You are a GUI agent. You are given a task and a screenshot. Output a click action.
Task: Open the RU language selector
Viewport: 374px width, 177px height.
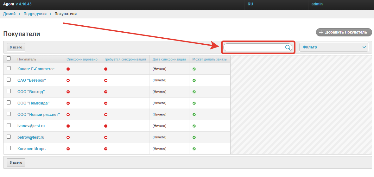250,4
